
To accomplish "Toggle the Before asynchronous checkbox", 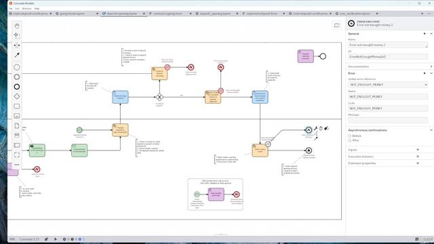I will 350,136.
